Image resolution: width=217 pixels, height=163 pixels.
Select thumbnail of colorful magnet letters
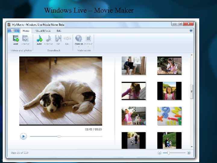(x=169, y=116)
